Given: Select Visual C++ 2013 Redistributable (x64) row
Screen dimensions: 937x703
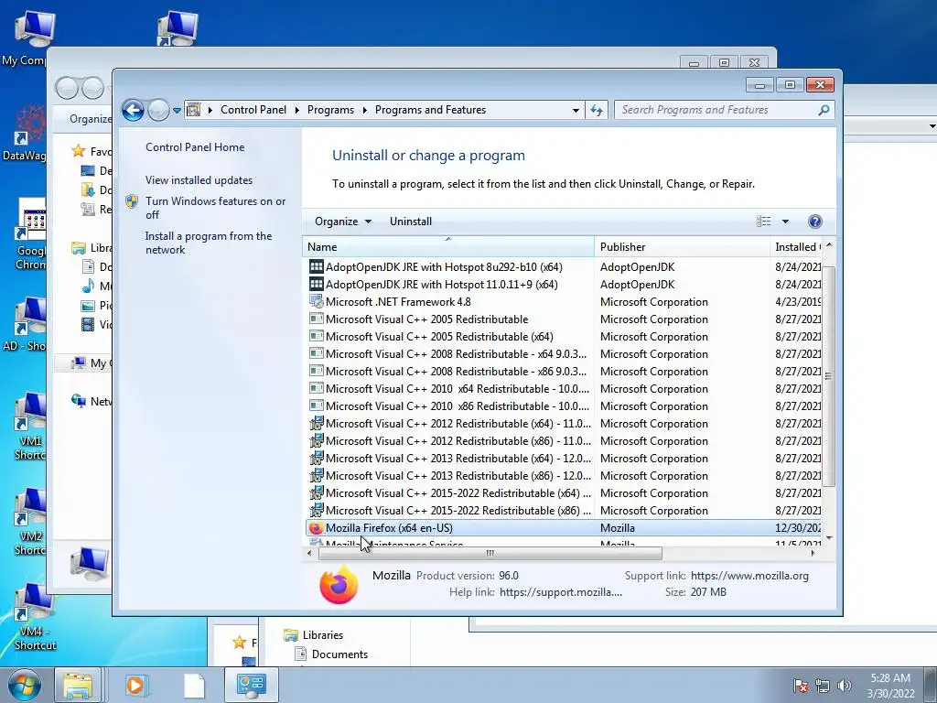Looking at the screenshot, I should pos(564,458).
